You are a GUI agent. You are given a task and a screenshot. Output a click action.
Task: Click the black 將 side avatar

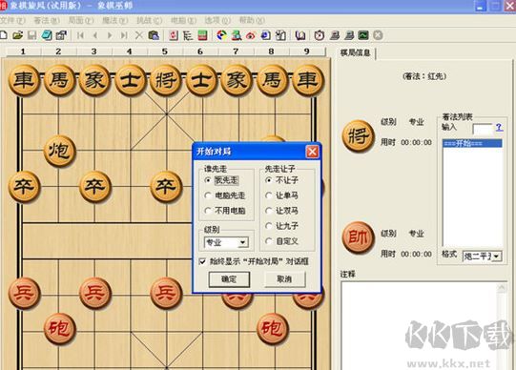pyautogui.click(x=358, y=135)
